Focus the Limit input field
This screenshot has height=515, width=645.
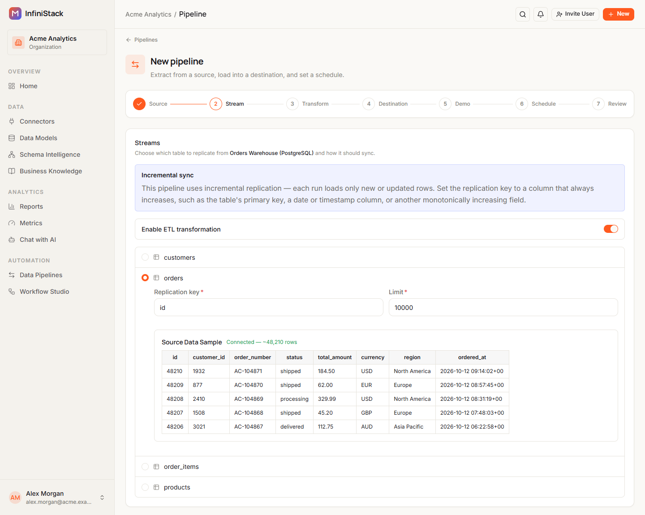[x=503, y=307]
